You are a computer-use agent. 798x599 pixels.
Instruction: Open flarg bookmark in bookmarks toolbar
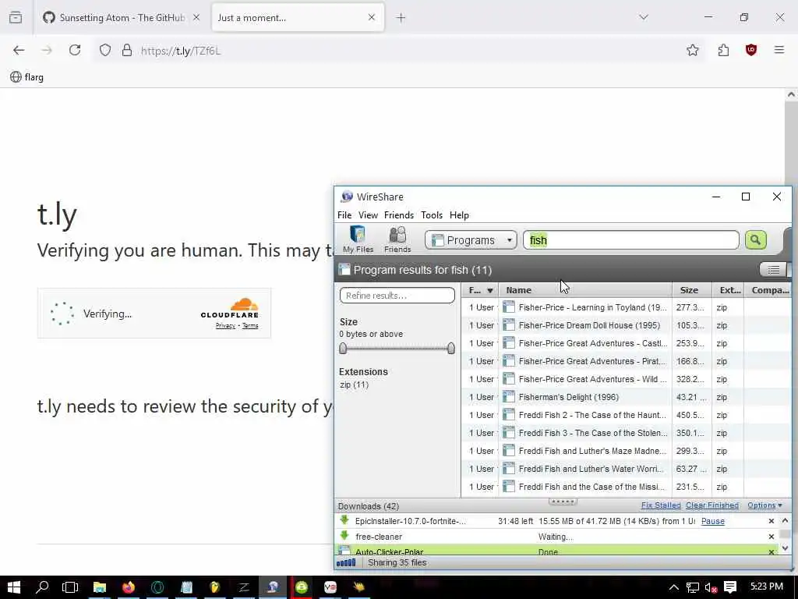27,77
